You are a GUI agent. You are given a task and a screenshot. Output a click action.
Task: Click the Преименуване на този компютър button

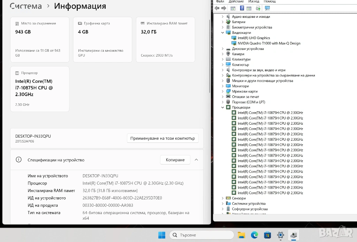point(162,138)
